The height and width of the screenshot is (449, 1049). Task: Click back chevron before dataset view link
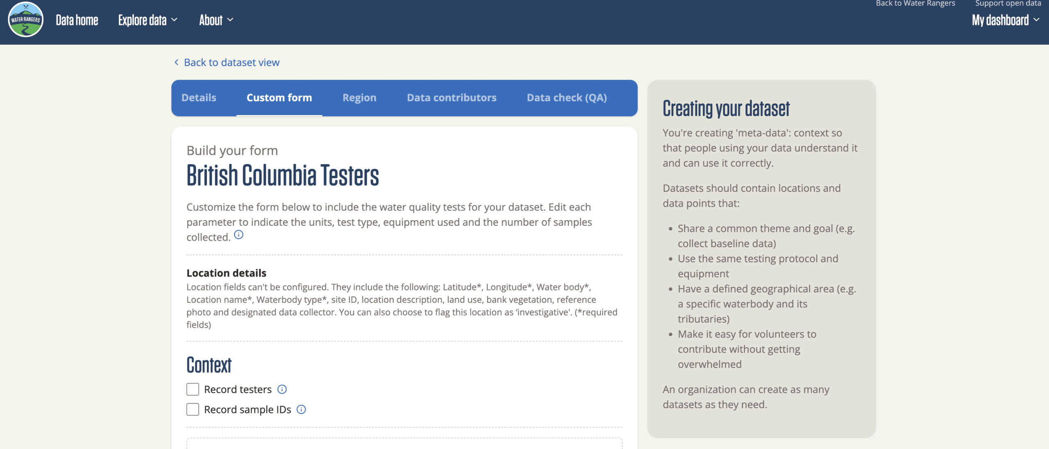pyautogui.click(x=177, y=62)
